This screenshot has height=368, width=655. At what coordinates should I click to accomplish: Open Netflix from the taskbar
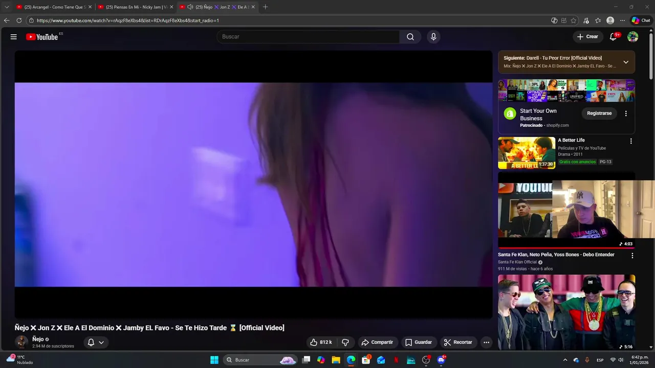(x=396, y=360)
